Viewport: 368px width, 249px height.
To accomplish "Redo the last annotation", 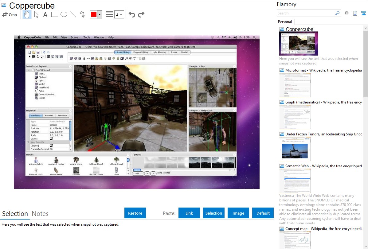I will click(x=141, y=14).
